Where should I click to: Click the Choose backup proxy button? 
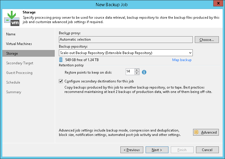tap(207, 39)
